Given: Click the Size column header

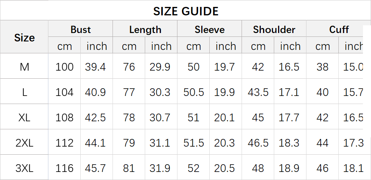Looking at the screenshot, I should point(24,38).
